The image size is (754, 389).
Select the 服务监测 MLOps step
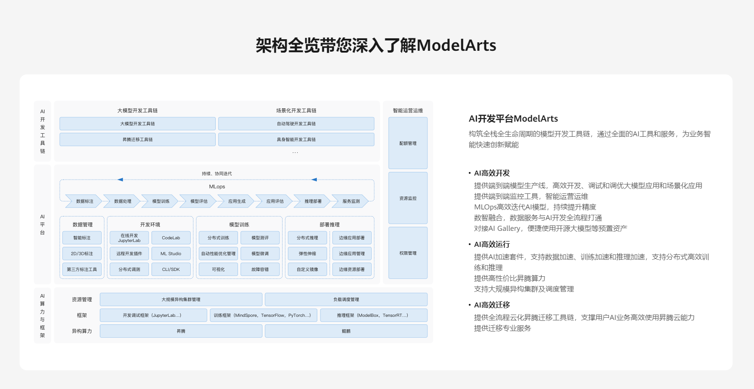coord(351,201)
